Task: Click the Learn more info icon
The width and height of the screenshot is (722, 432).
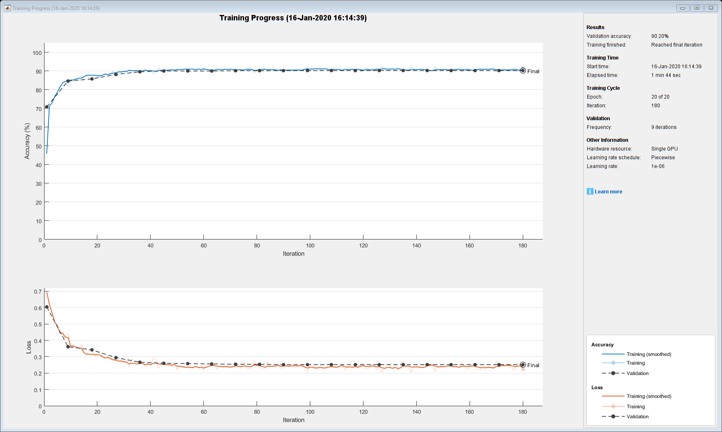Action: [590, 191]
